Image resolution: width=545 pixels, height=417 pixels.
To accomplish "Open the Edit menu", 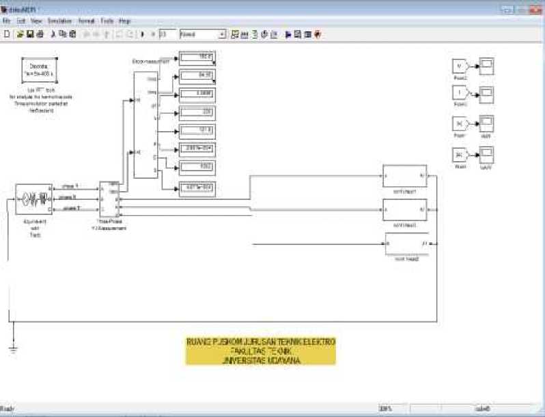I will [x=21, y=21].
